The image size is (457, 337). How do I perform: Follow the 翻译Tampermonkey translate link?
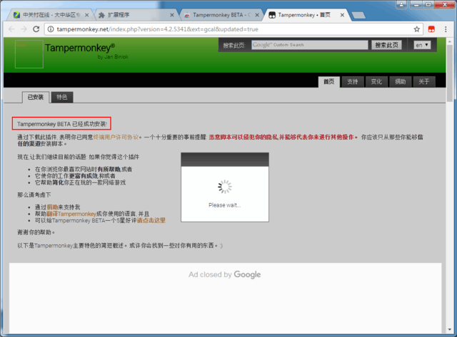pos(71,214)
